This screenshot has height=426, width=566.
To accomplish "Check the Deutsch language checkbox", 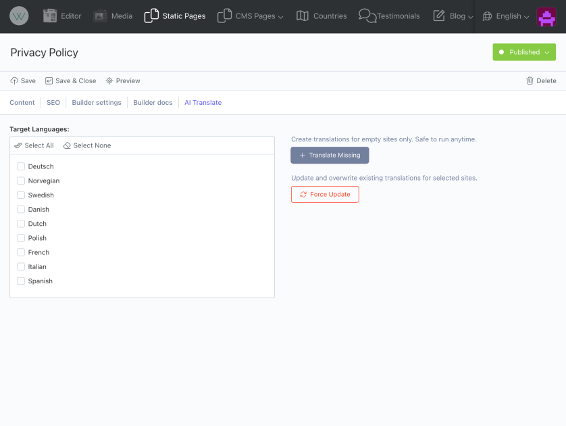I will [21, 166].
